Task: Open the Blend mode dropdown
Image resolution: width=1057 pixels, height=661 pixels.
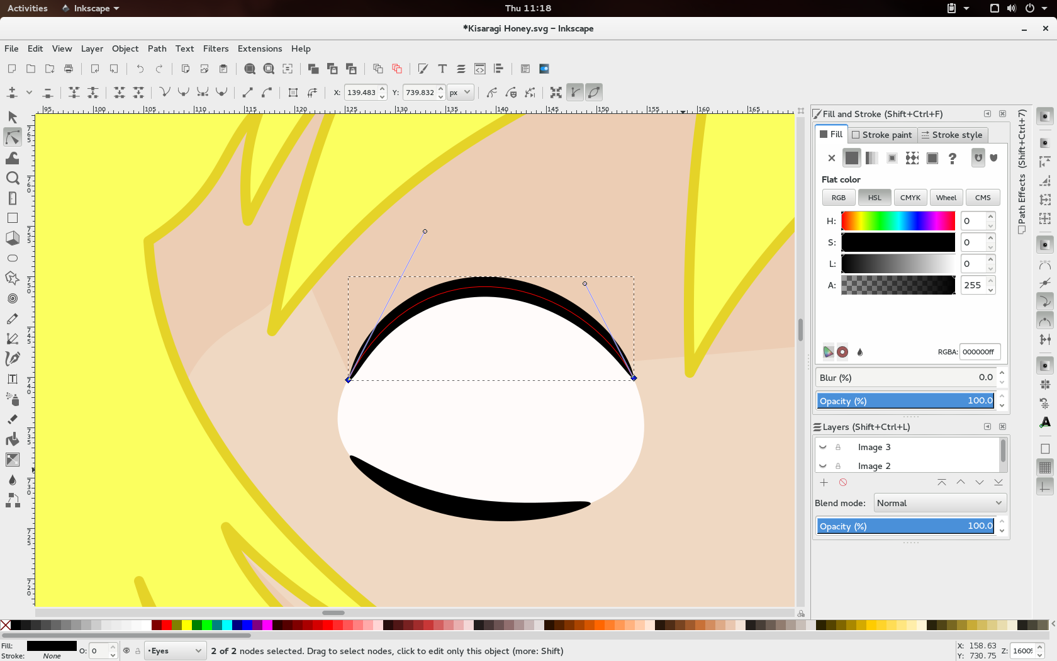Action: 939,502
